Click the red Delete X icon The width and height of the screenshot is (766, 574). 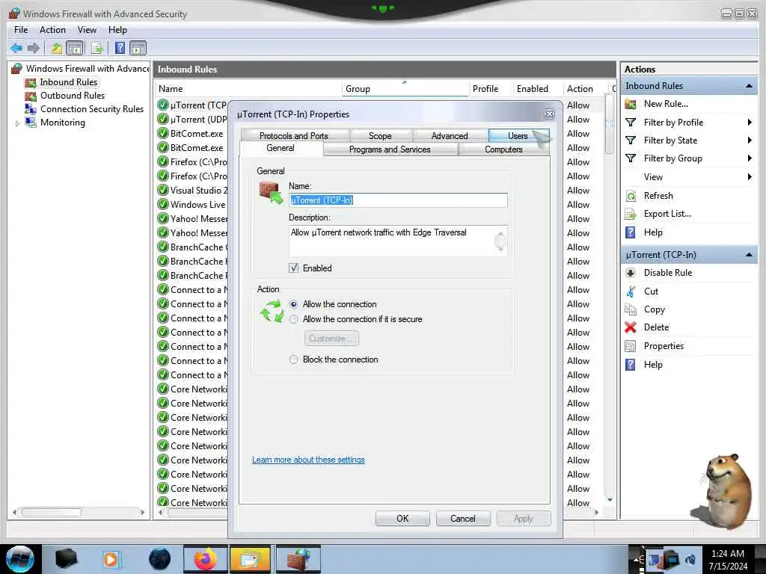631,327
